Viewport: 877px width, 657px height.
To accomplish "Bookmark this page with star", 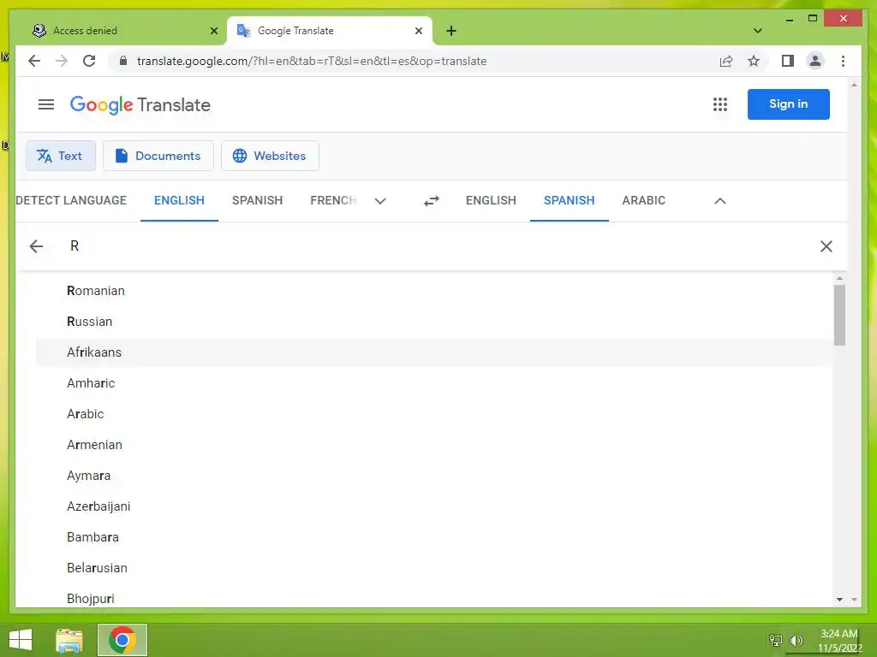I will point(754,61).
